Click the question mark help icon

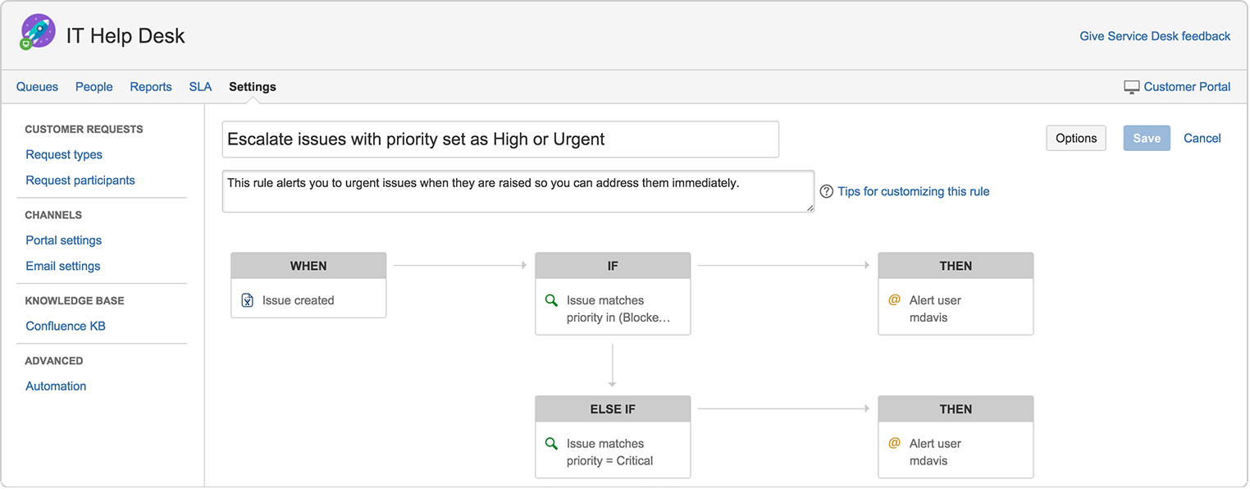(827, 192)
